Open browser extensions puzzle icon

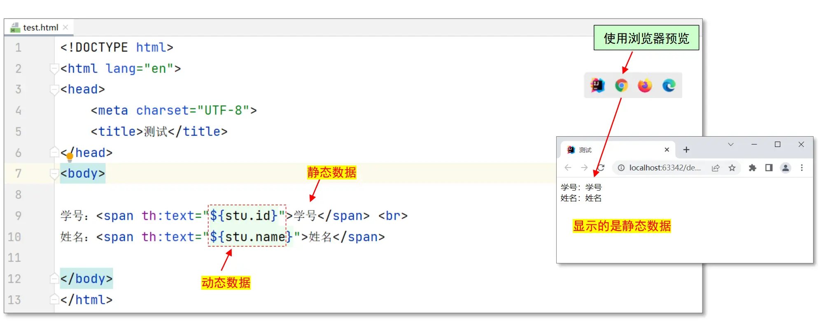point(753,168)
